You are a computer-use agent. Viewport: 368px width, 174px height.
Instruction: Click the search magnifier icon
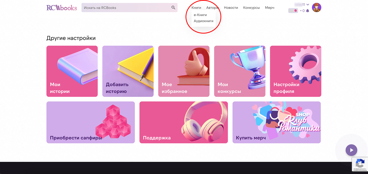(x=173, y=8)
